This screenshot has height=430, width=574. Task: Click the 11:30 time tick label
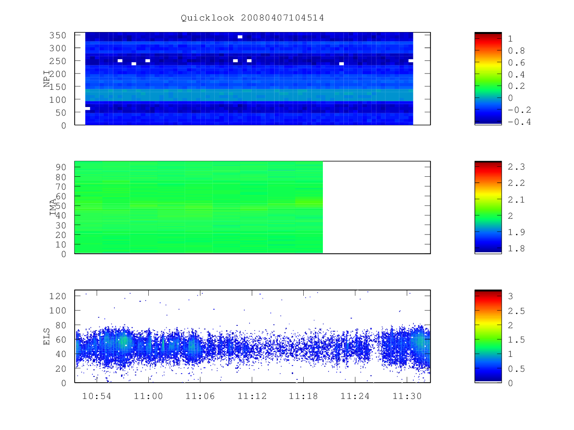(407, 396)
